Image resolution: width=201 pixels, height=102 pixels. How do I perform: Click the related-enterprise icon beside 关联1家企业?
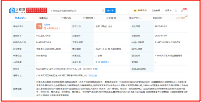click(x=45, y=28)
